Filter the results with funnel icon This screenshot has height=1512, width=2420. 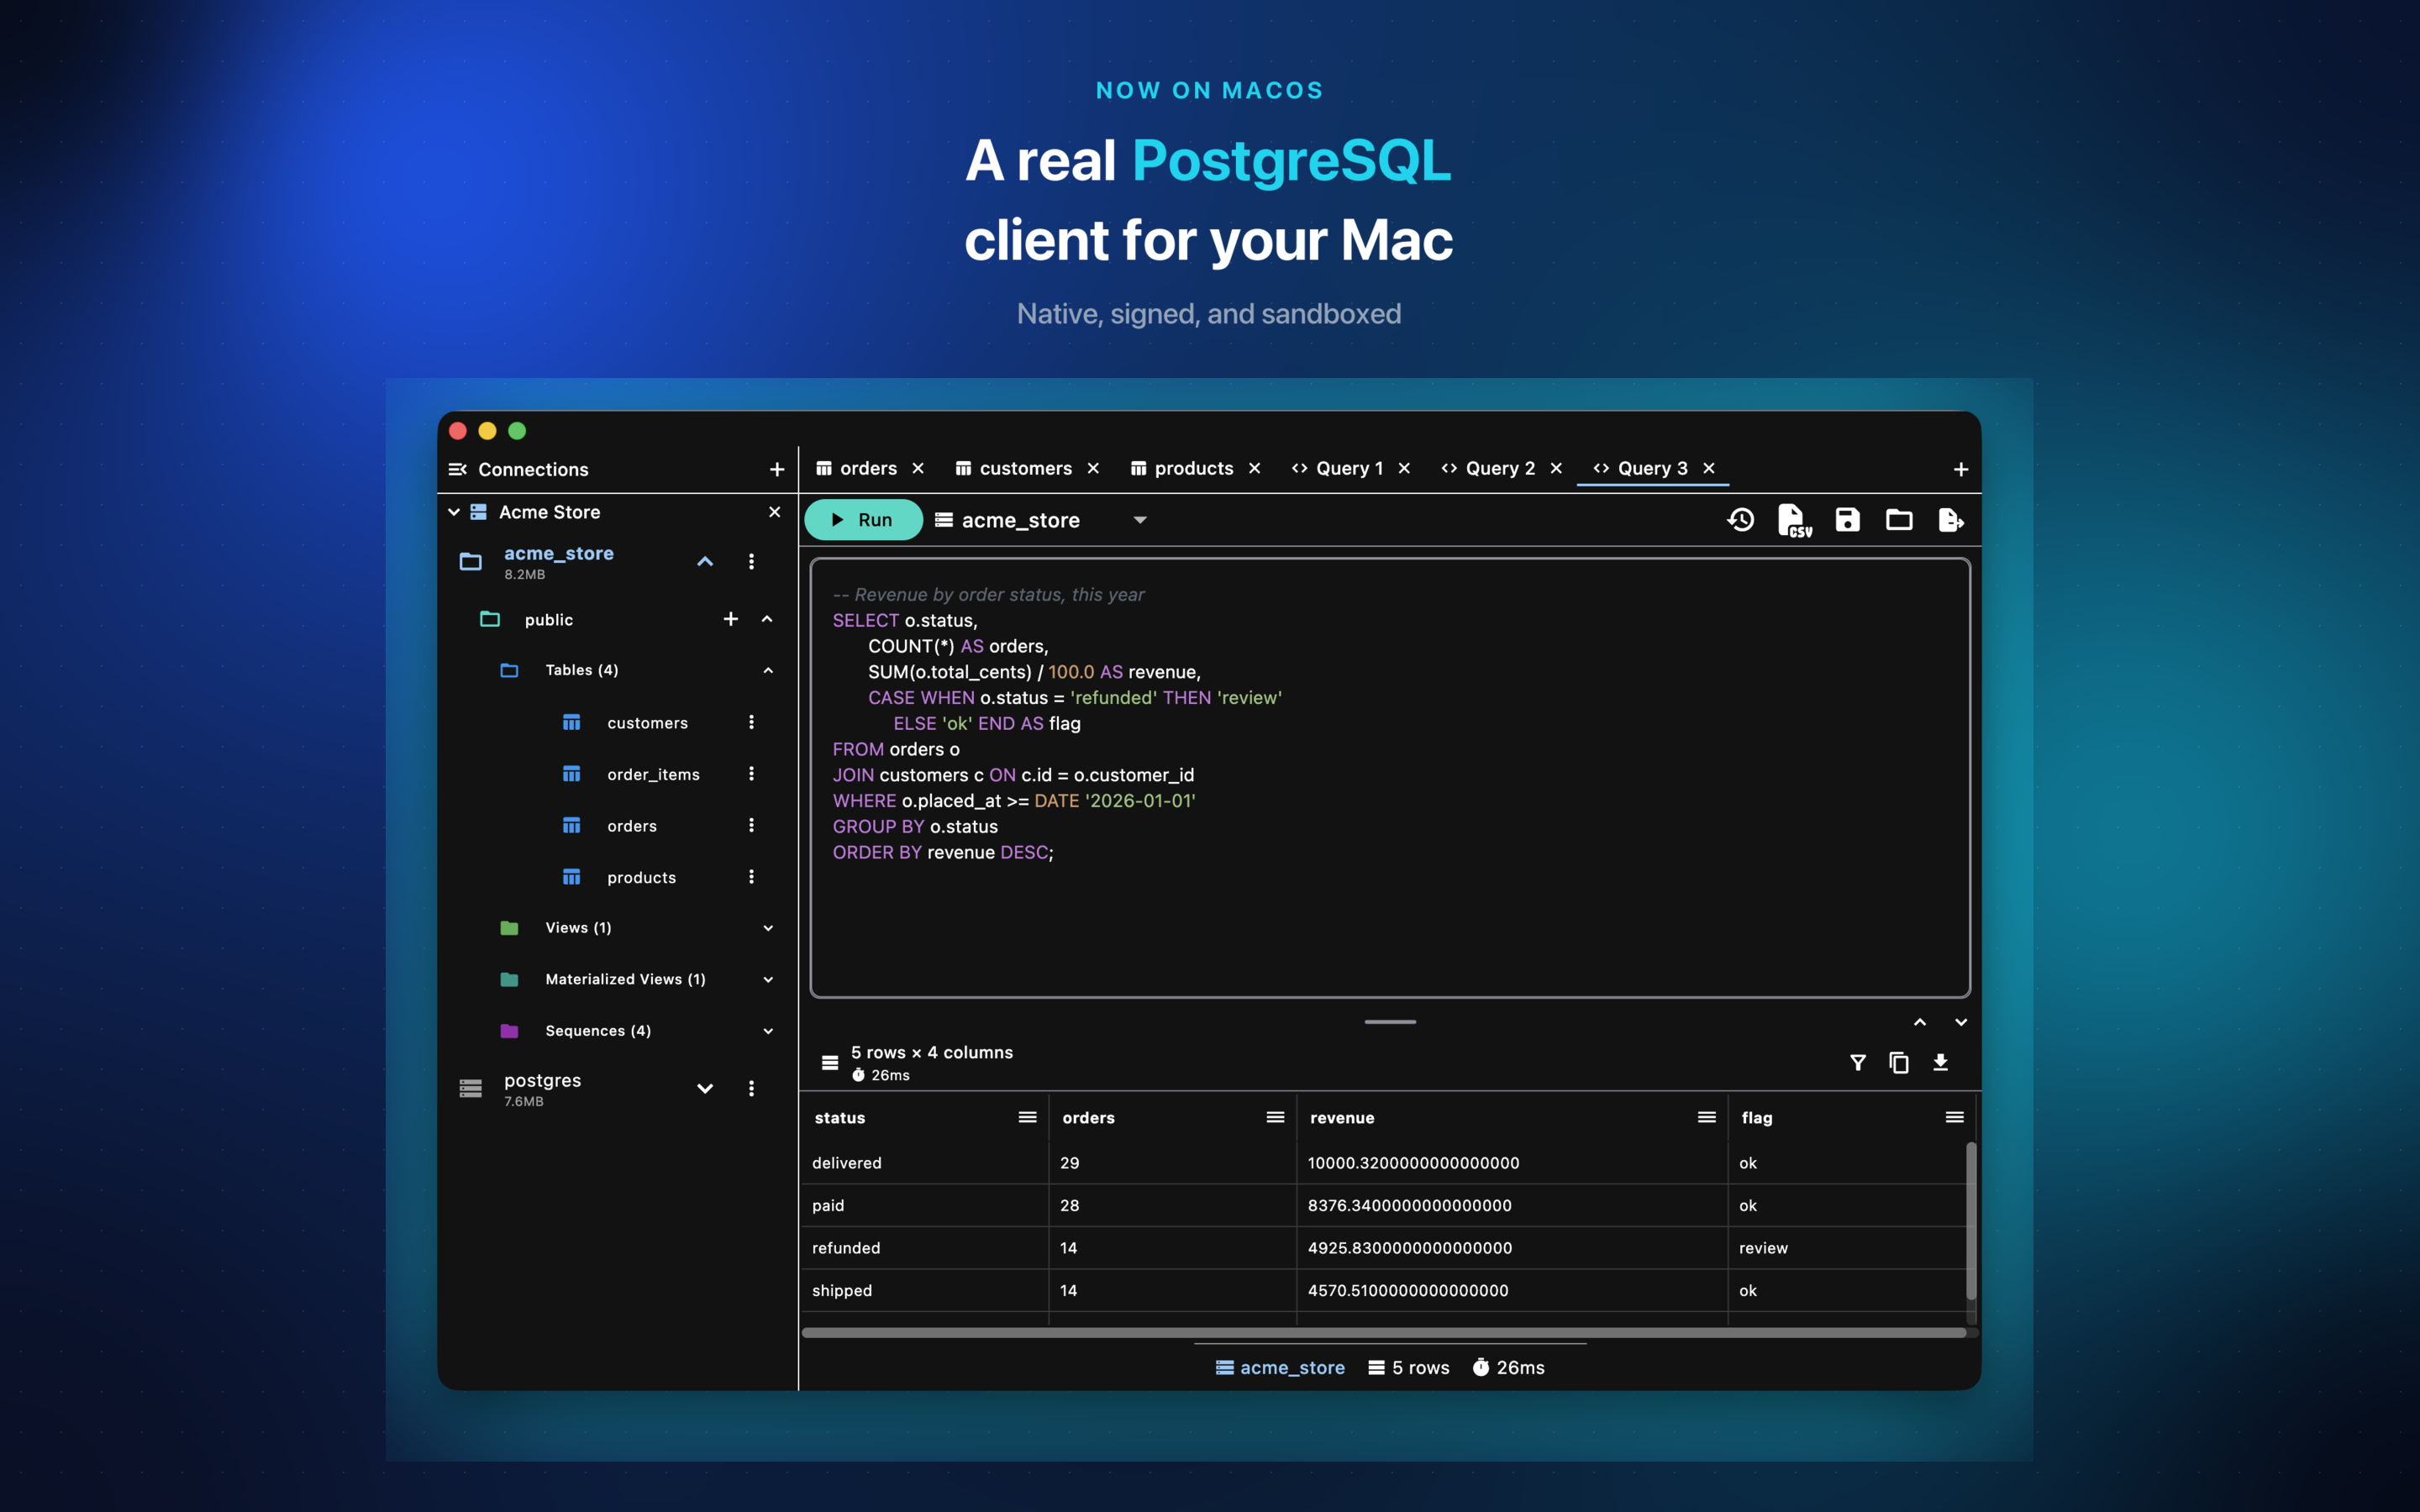pos(1858,1063)
